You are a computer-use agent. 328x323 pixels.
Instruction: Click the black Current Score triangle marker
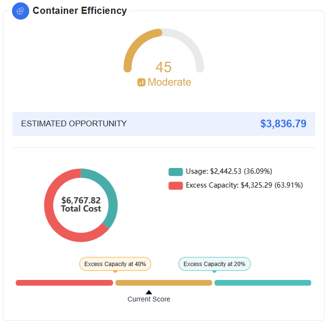pyautogui.click(x=149, y=292)
